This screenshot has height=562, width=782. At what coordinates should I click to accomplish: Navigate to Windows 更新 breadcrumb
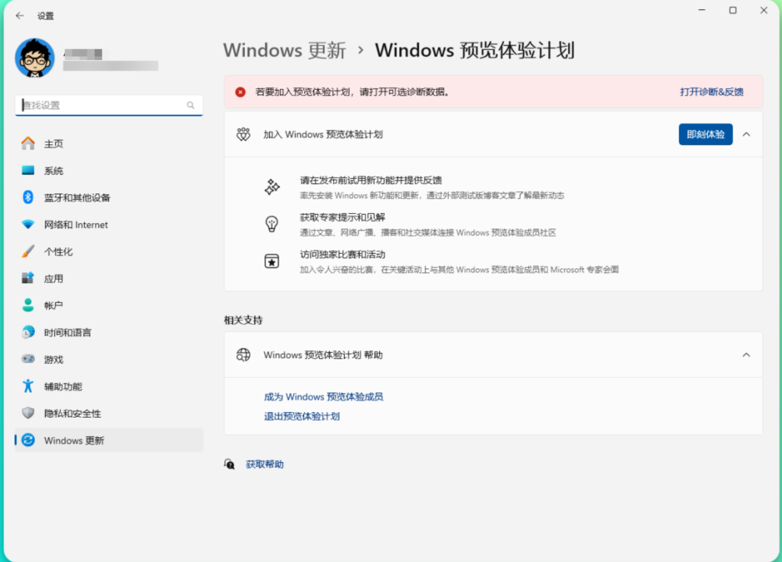[285, 51]
